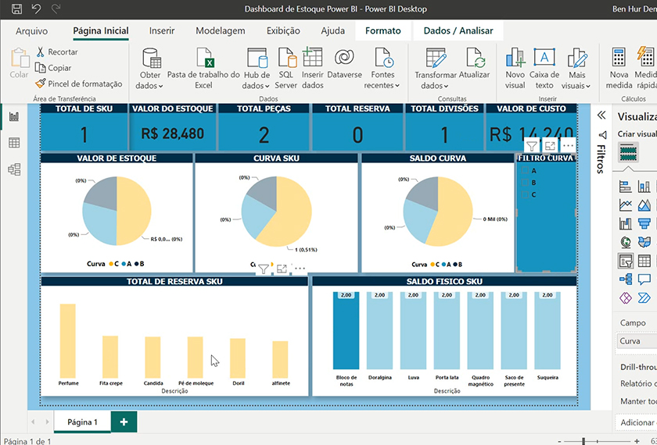Click the SQL Server icon
657x445 pixels.
click(x=286, y=59)
